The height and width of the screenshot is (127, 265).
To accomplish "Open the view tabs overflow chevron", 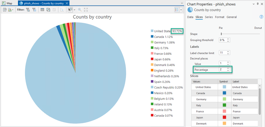I will 182,3.
